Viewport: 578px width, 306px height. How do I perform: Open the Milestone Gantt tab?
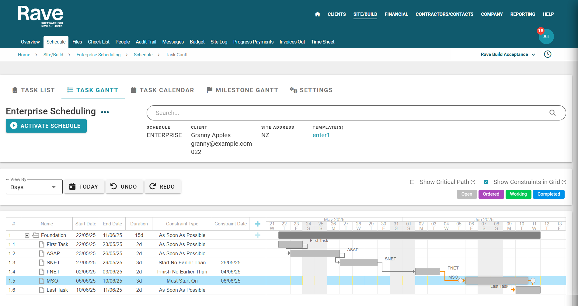tap(242, 90)
